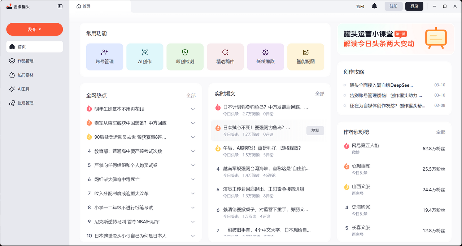
Task: Switch to the 首页 tab
Action: tap(83, 6)
